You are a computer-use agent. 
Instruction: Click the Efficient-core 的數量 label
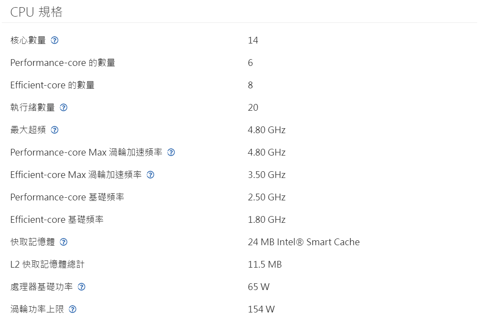(x=53, y=85)
